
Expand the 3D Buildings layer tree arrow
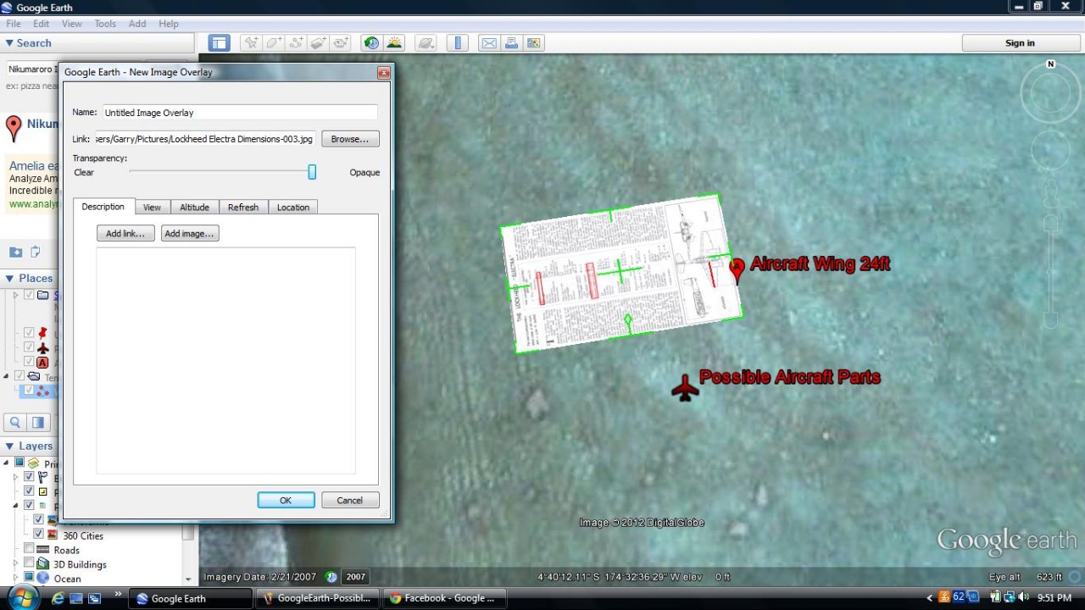coord(15,563)
